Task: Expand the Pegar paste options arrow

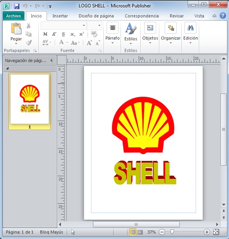Action: click(16, 43)
